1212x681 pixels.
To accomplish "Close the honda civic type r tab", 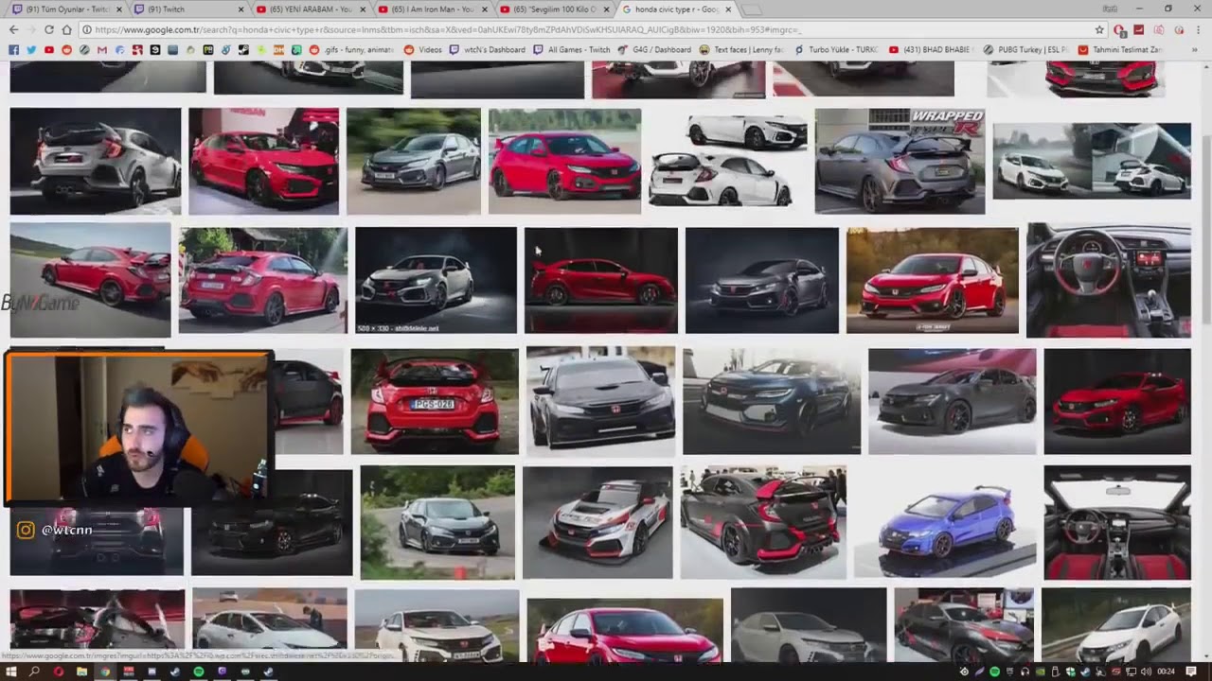I will [727, 9].
